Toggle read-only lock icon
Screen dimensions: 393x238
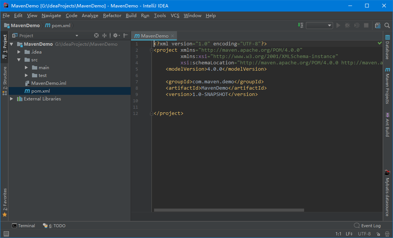[x=378, y=234]
